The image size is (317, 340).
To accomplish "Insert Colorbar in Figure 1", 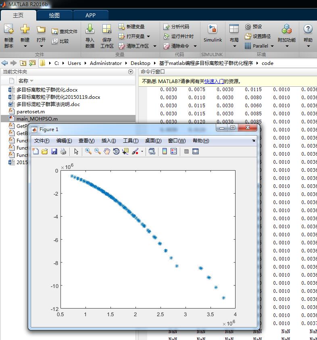I will (165, 151).
